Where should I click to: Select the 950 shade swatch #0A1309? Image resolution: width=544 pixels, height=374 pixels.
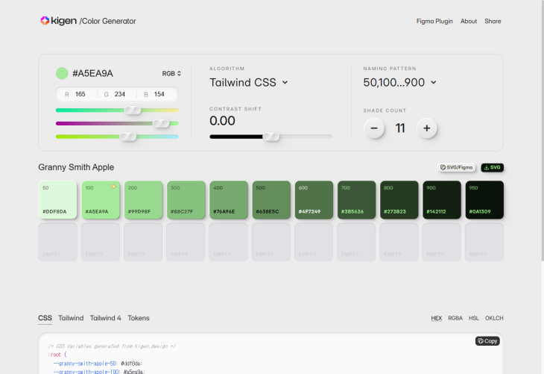[484, 200]
